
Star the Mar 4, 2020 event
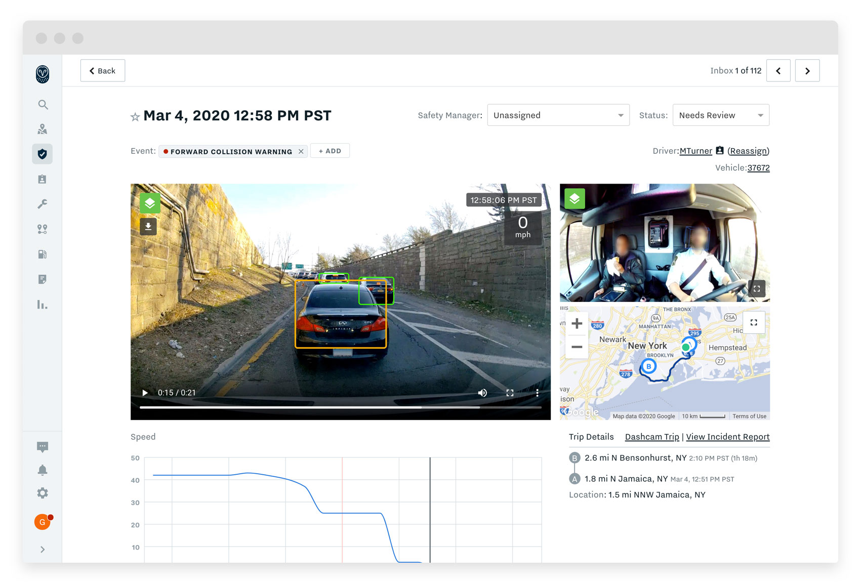[135, 117]
